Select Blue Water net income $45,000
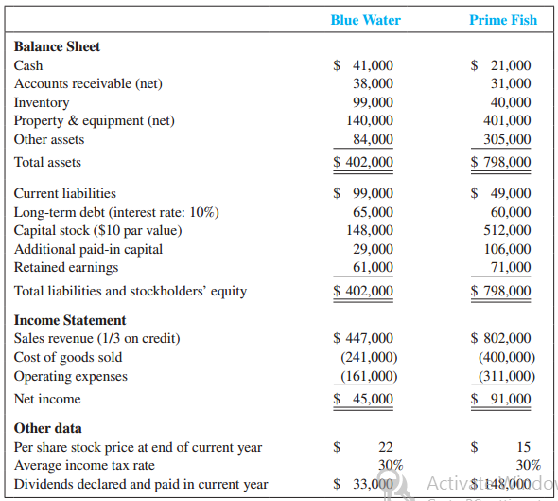The image size is (558, 501). point(363,399)
